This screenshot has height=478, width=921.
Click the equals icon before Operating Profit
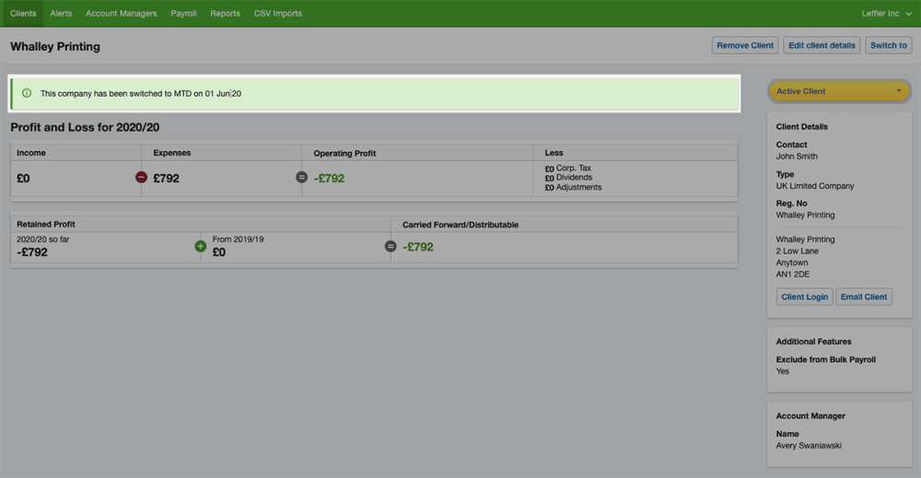point(301,177)
